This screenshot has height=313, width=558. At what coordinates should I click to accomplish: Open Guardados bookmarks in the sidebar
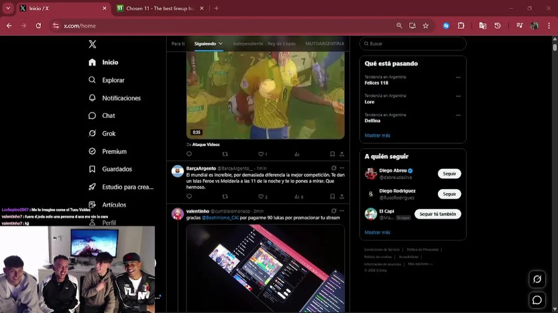pos(117,169)
